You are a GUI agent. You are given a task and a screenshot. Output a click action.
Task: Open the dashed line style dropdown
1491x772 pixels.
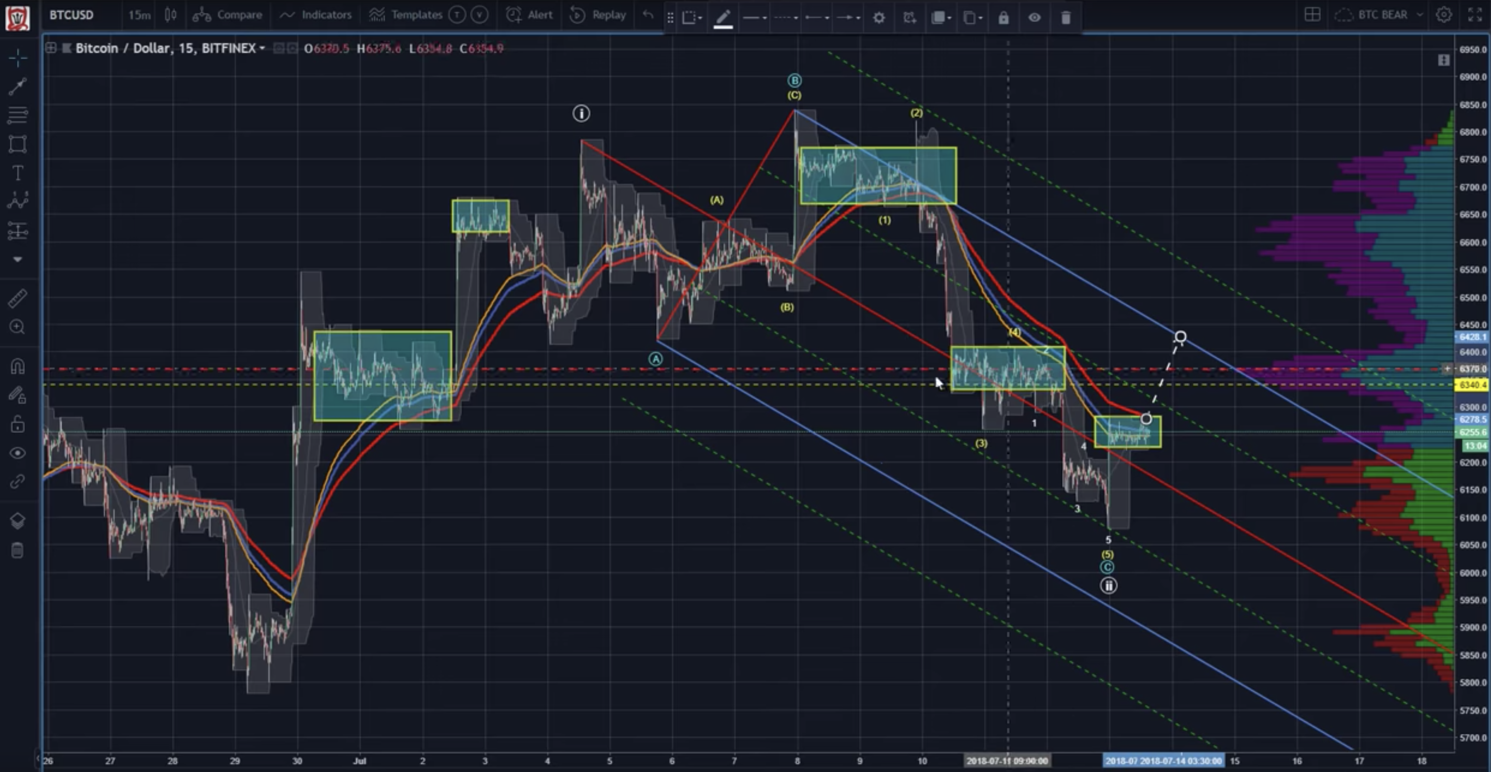(x=786, y=18)
